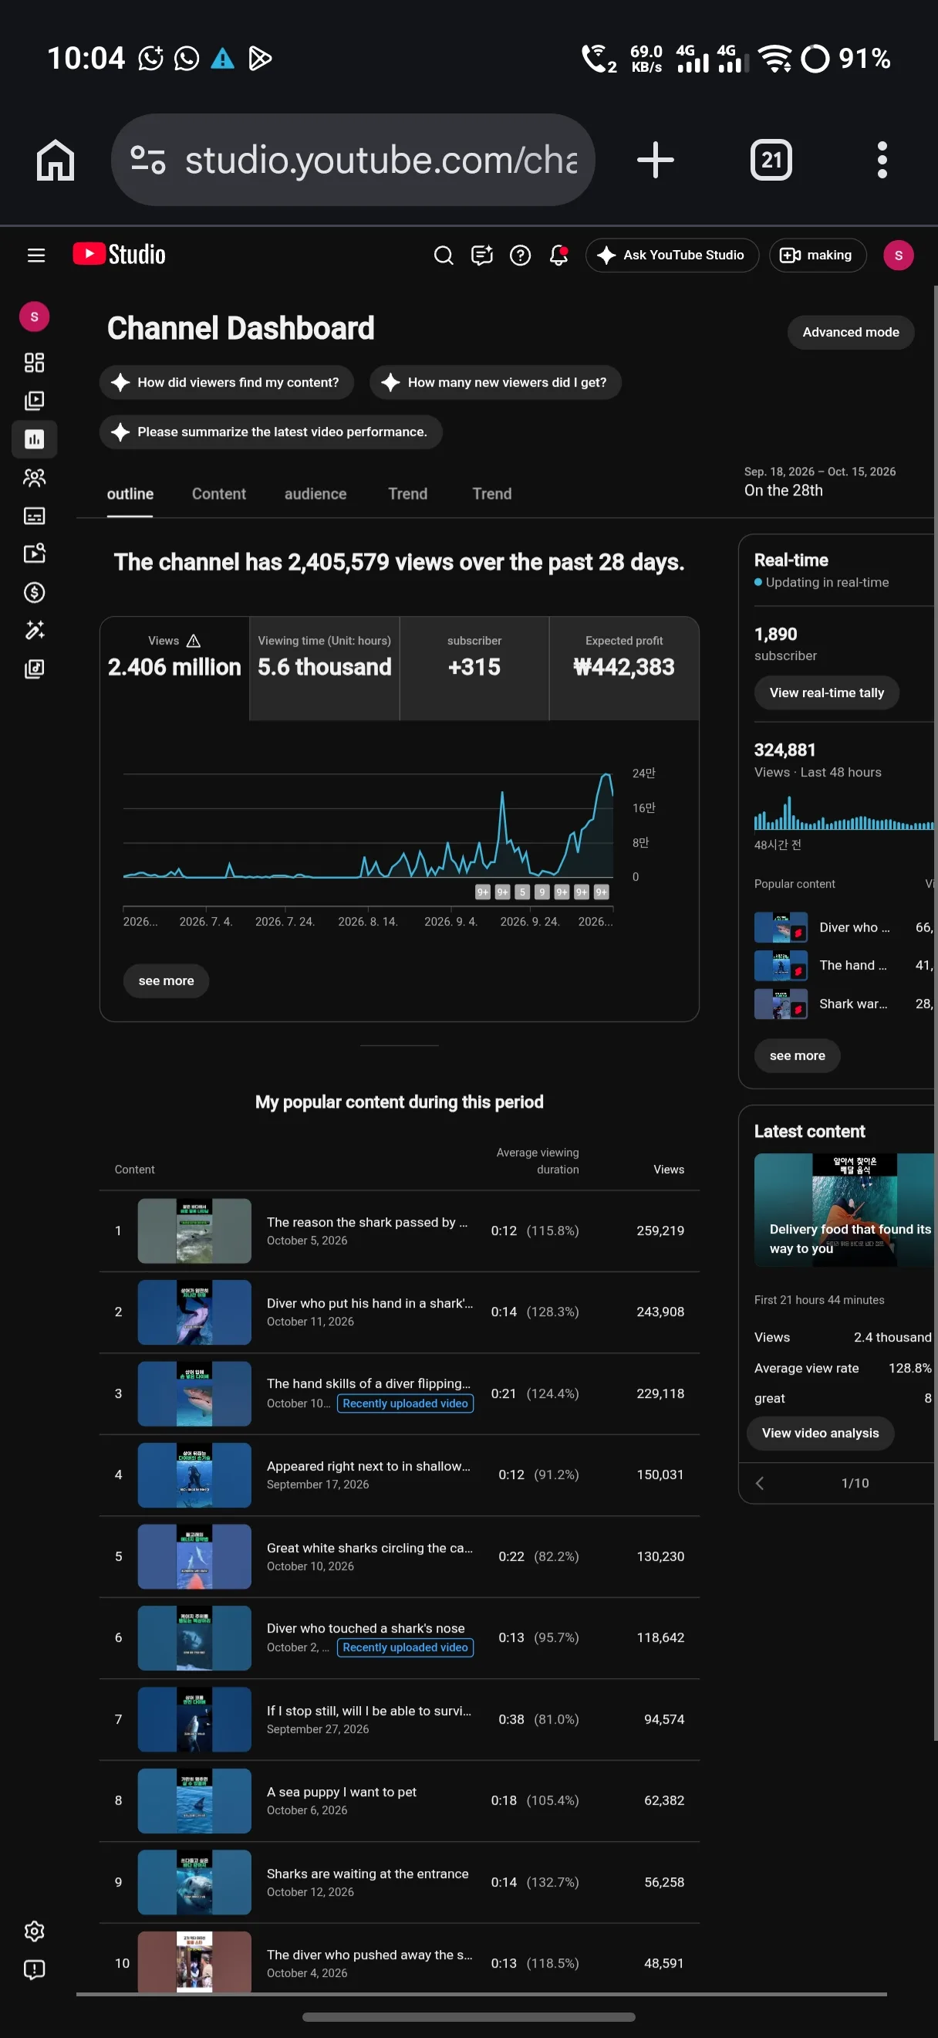Open the latest content thumbnail 'Delivery food'
Screen dimensions: 938x2038
pyautogui.click(x=844, y=1210)
